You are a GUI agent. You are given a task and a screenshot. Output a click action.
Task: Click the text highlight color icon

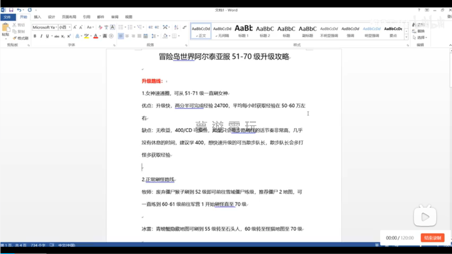(x=86, y=36)
